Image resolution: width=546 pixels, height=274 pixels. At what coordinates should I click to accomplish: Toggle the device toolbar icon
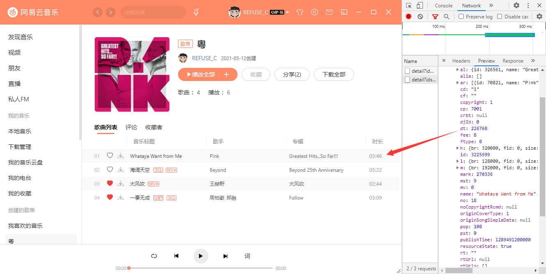pos(420,5)
